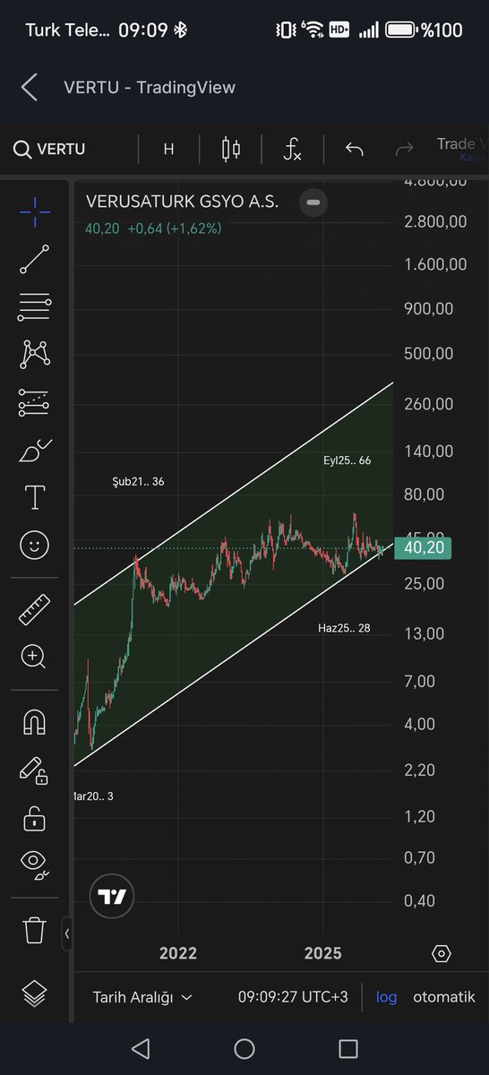Click the 09:09:27 UTC+3 timezone
The image size is (489, 1075).
click(293, 997)
